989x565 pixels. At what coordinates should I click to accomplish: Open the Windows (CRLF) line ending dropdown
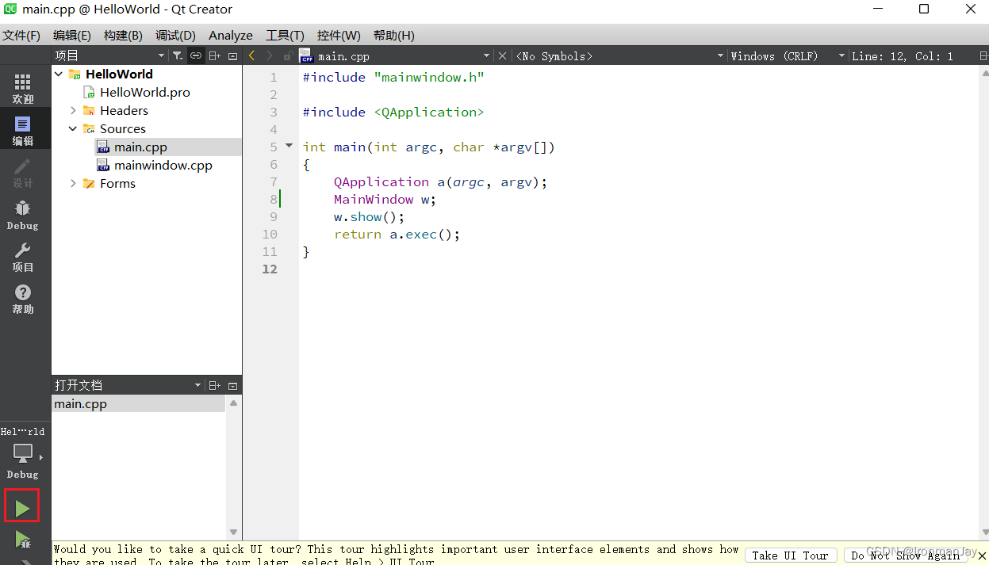pos(788,55)
